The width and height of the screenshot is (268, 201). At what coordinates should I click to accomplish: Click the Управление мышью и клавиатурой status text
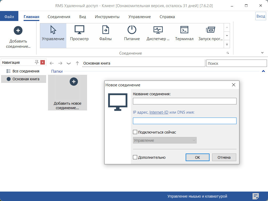[197, 196]
